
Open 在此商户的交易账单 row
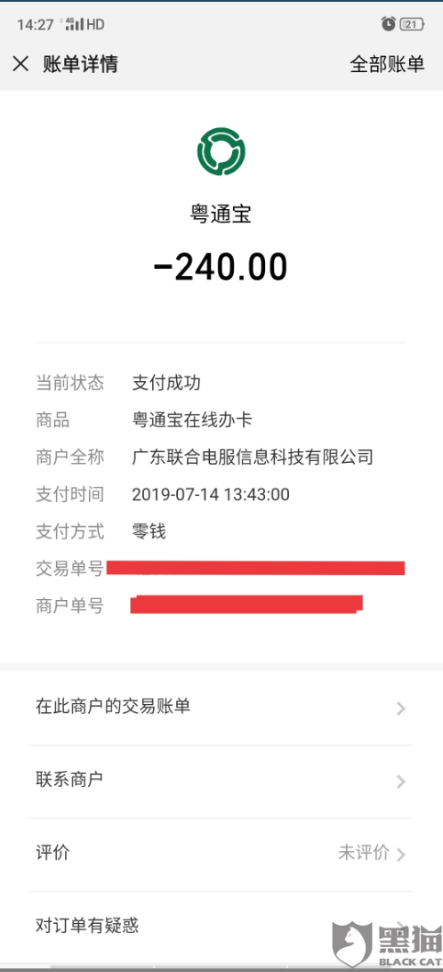[x=221, y=708]
